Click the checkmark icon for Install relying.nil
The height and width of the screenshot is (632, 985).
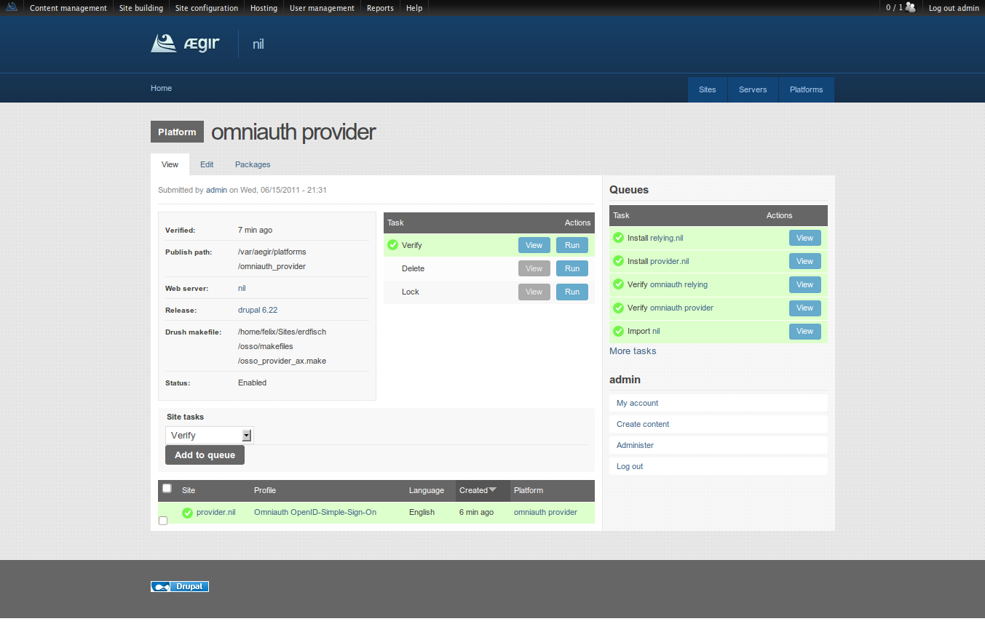point(619,238)
